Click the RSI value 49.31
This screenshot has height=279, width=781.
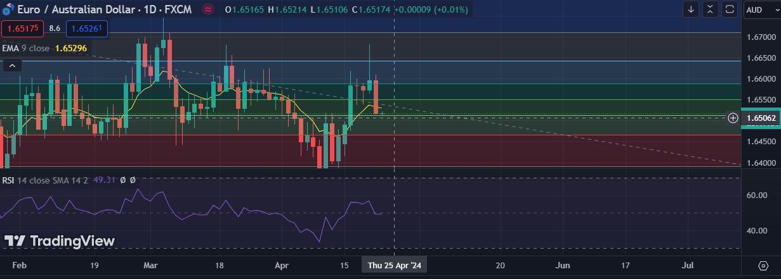click(103, 180)
